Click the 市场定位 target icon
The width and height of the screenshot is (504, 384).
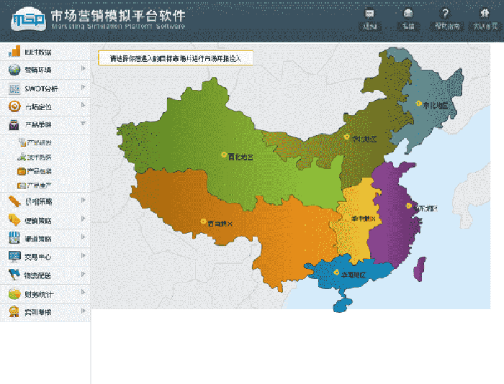click(x=14, y=107)
